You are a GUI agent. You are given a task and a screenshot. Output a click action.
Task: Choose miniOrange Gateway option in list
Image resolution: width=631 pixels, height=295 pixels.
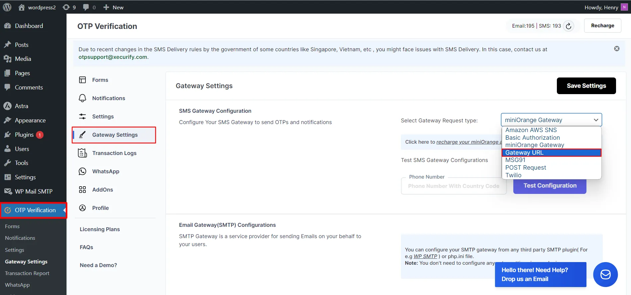tap(551, 145)
